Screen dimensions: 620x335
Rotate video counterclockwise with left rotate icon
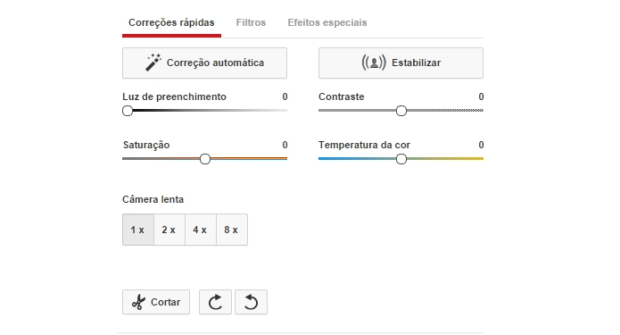pos(251,302)
